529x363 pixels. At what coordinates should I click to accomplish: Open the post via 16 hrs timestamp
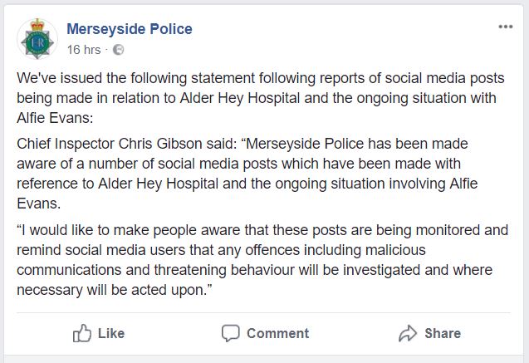(x=84, y=50)
